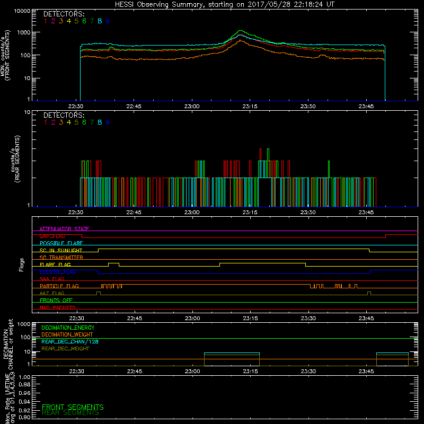Click the ATTENUATOR_STATE flag label
This screenshot has height=424, width=424.
coord(64,229)
